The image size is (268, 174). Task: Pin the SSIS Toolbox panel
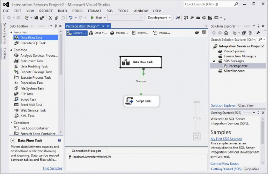(56, 26)
